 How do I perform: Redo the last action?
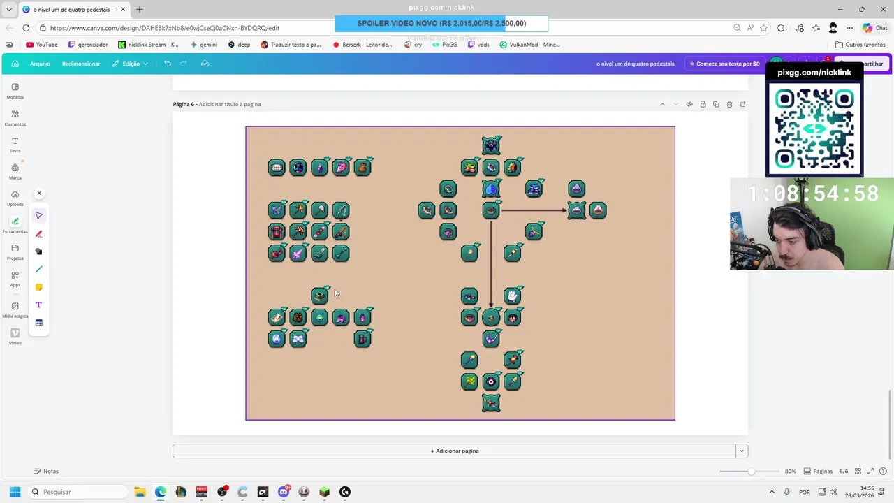coord(184,64)
